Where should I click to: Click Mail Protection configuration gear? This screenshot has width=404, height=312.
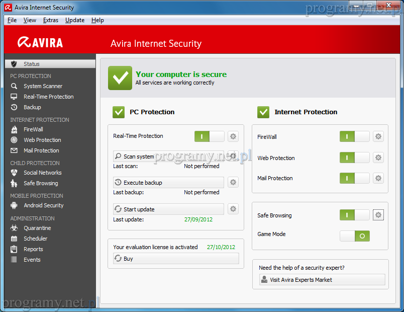tap(378, 178)
